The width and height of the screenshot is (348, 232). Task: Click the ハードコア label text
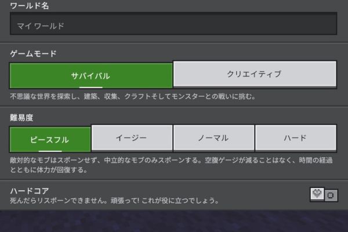(30, 191)
